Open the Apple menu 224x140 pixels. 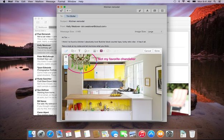pyautogui.click(x=4, y=1)
